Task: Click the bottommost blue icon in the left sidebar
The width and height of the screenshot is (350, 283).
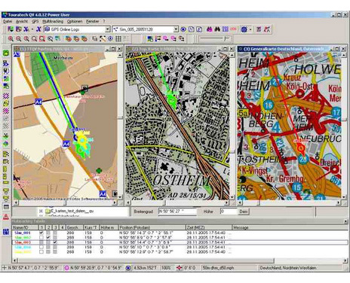Action: 6,232
